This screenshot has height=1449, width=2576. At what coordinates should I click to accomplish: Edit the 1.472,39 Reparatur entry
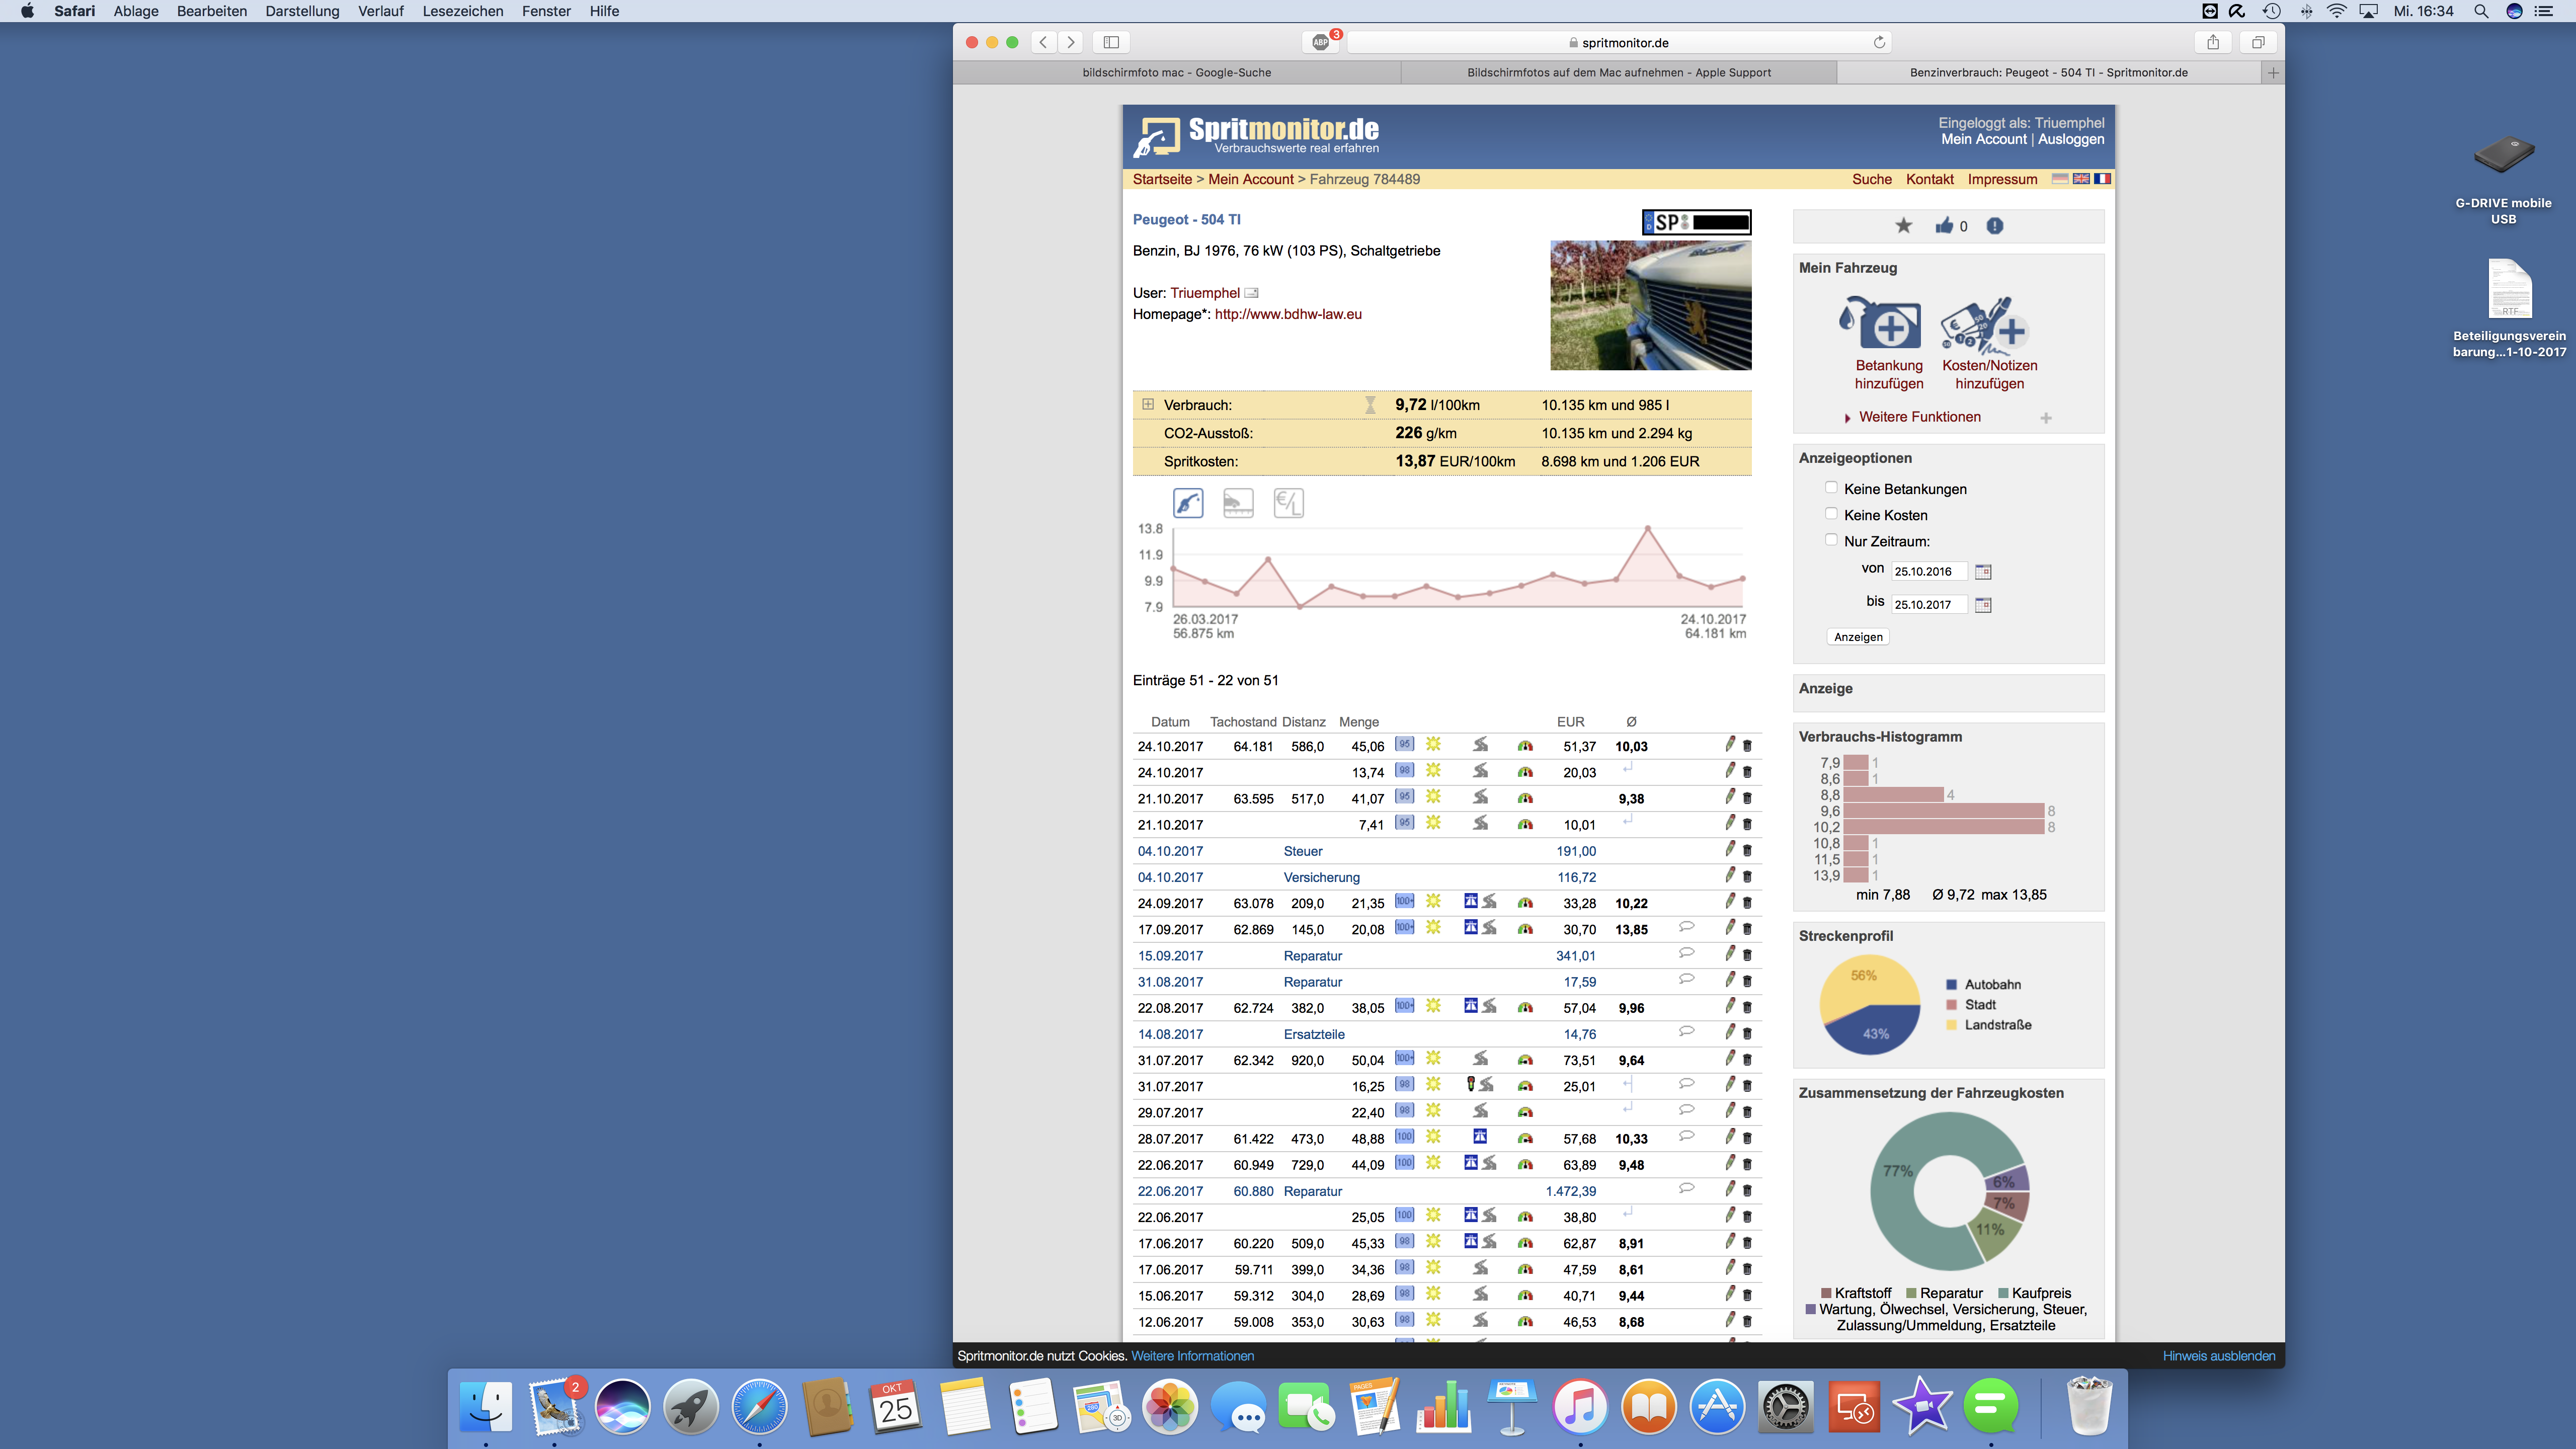(1730, 1190)
